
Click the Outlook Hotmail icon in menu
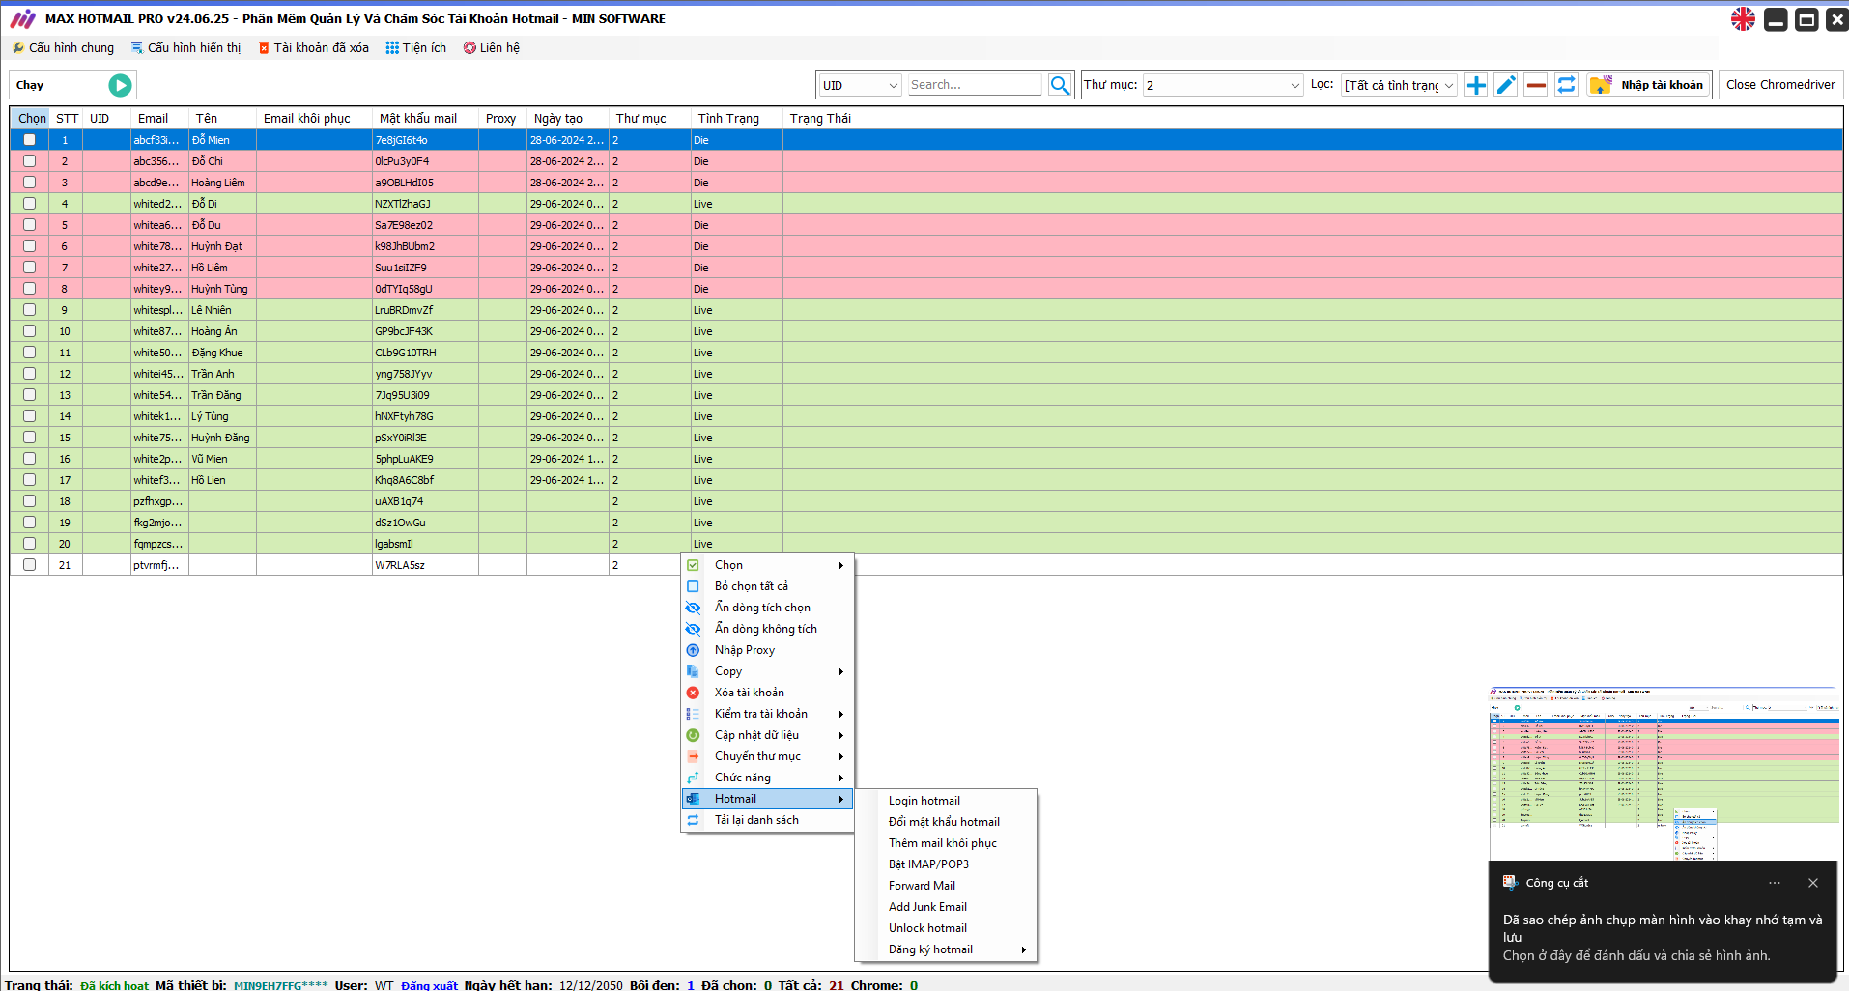pos(693,799)
